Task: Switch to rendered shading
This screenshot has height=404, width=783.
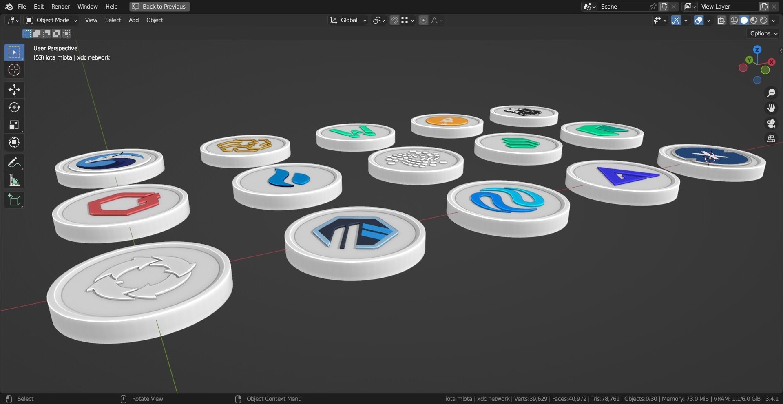Action: [x=764, y=20]
